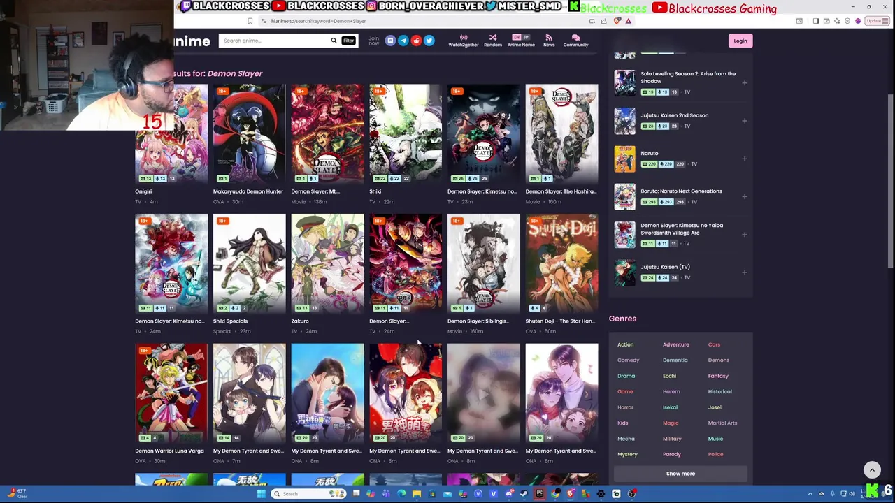Open Boruto: Naruto Next Generations title
The height and width of the screenshot is (503, 895).
tap(681, 191)
